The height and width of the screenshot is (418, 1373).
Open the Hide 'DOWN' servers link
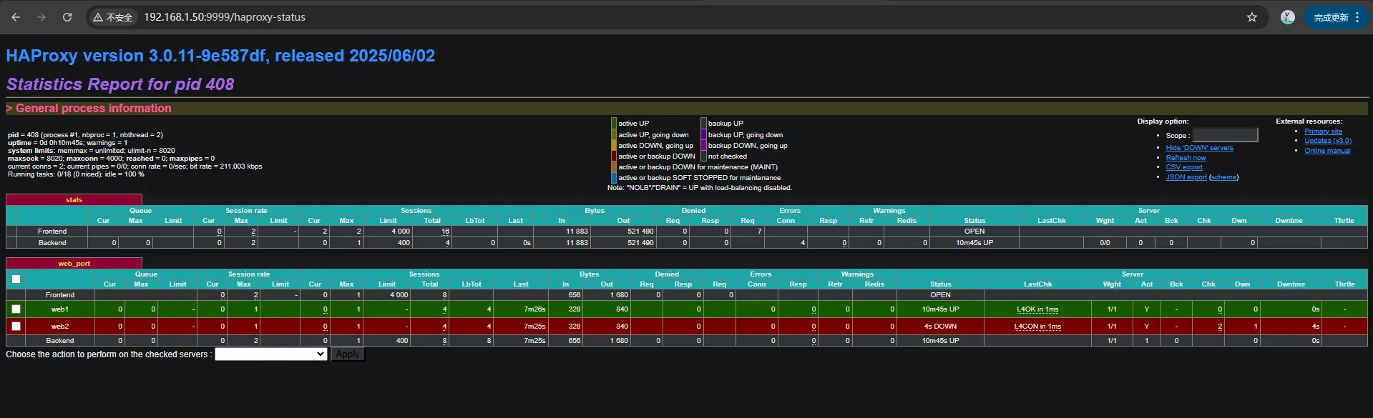click(1199, 148)
